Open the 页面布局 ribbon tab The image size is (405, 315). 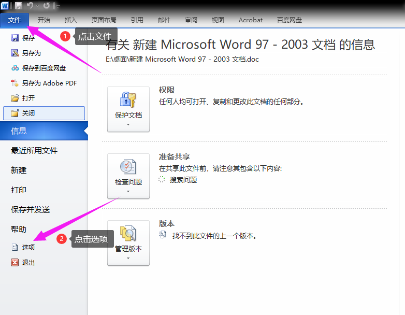pyautogui.click(x=104, y=20)
